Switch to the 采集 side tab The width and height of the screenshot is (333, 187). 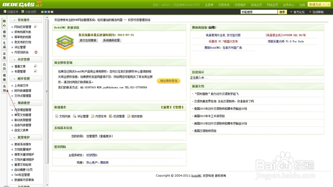coord(4,56)
